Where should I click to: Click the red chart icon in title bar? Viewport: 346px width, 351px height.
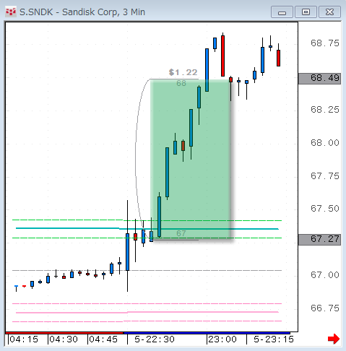click(x=11, y=12)
